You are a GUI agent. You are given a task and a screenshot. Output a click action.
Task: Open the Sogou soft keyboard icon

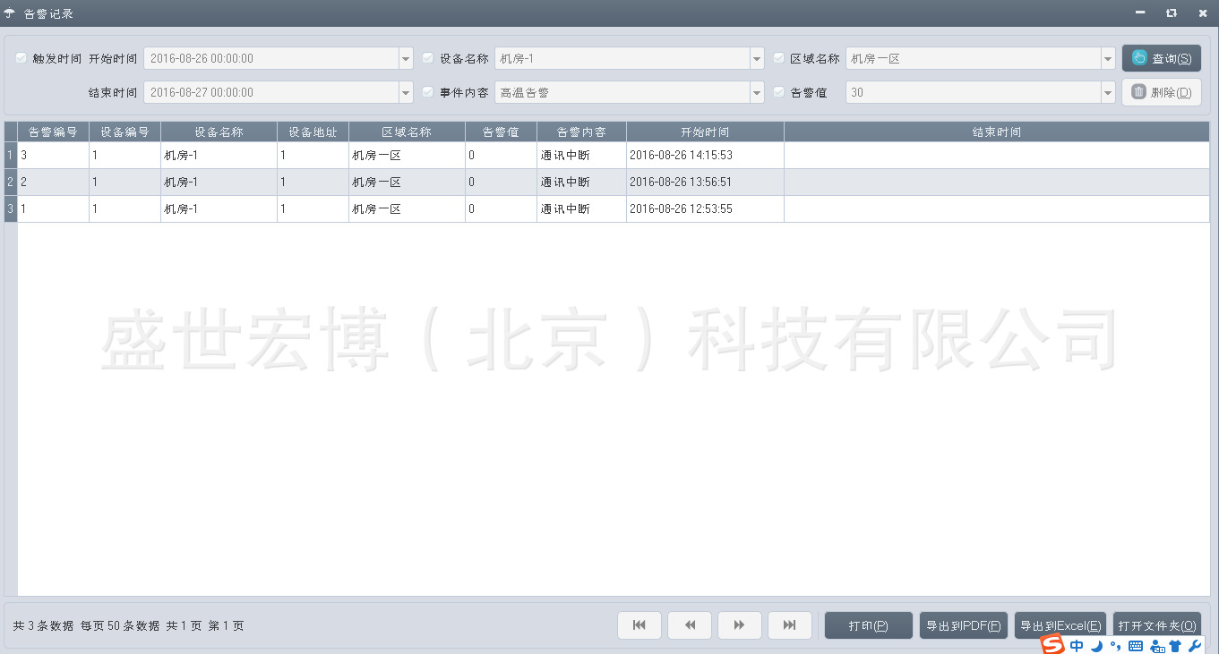click(1136, 646)
